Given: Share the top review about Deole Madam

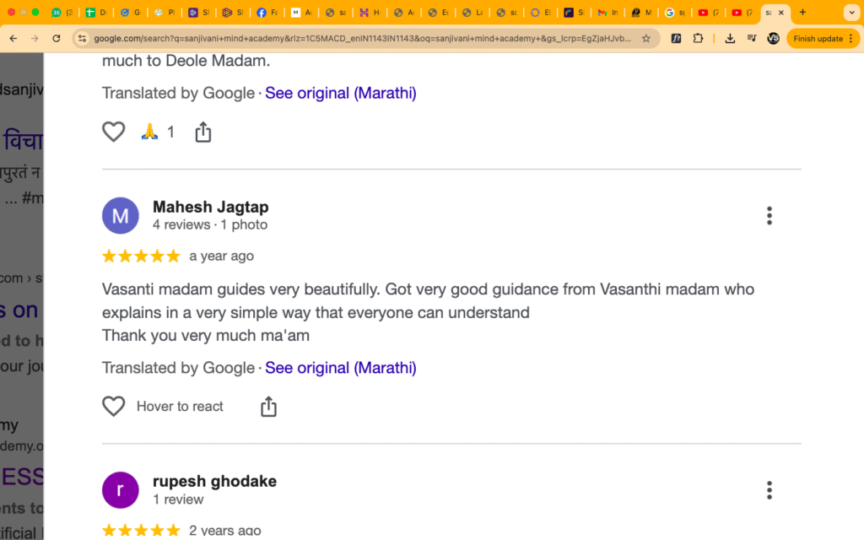Looking at the screenshot, I should tap(202, 132).
